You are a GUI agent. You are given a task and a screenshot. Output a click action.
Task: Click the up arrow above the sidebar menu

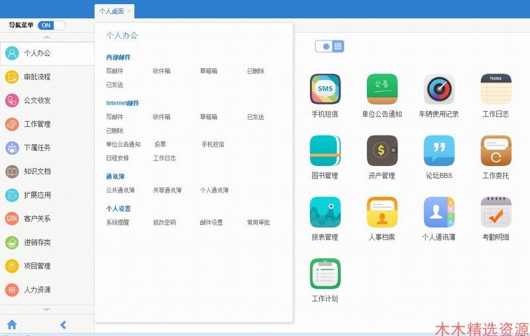click(x=47, y=37)
